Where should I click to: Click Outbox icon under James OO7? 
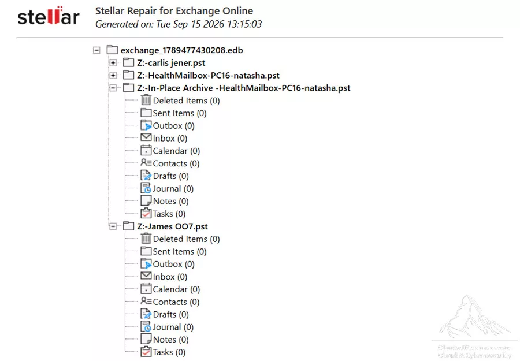point(146,263)
